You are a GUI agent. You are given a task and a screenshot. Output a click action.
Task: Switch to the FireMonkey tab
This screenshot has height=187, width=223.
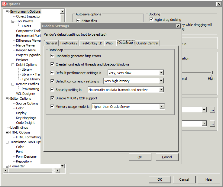point(69,43)
